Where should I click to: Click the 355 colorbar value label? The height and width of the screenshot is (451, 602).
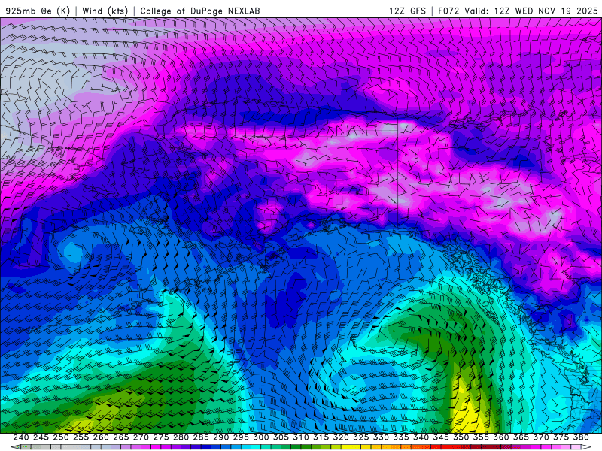click(481, 437)
